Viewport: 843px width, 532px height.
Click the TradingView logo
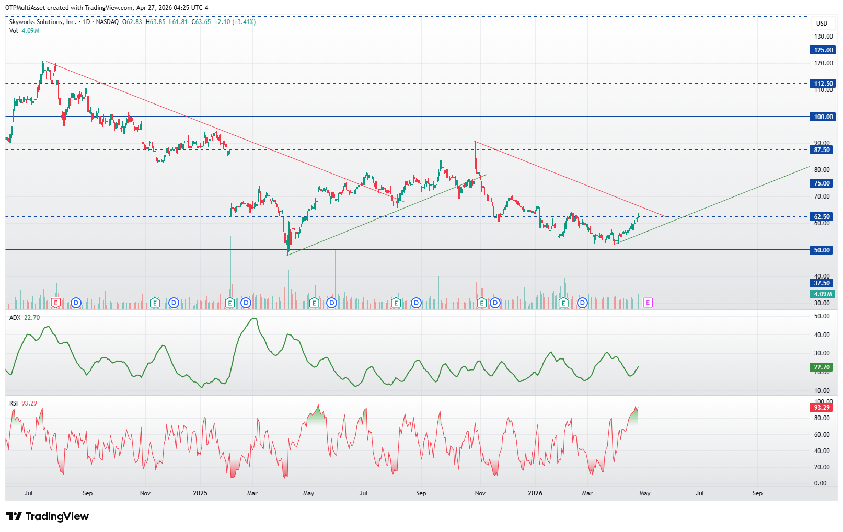click(48, 516)
